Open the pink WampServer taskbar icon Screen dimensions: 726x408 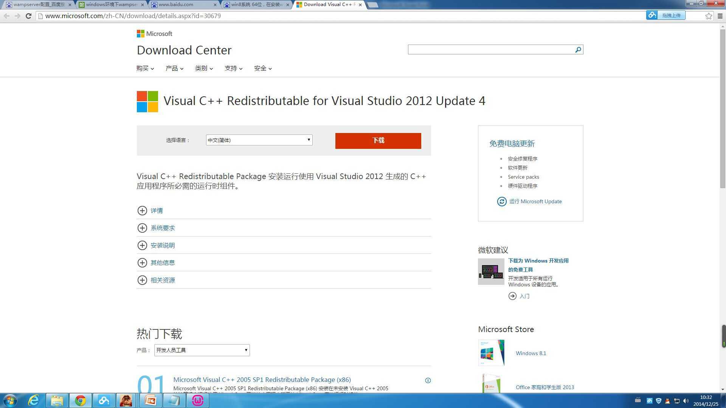(197, 400)
